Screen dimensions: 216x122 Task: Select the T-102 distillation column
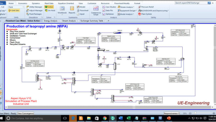click(x=113, y=98)
